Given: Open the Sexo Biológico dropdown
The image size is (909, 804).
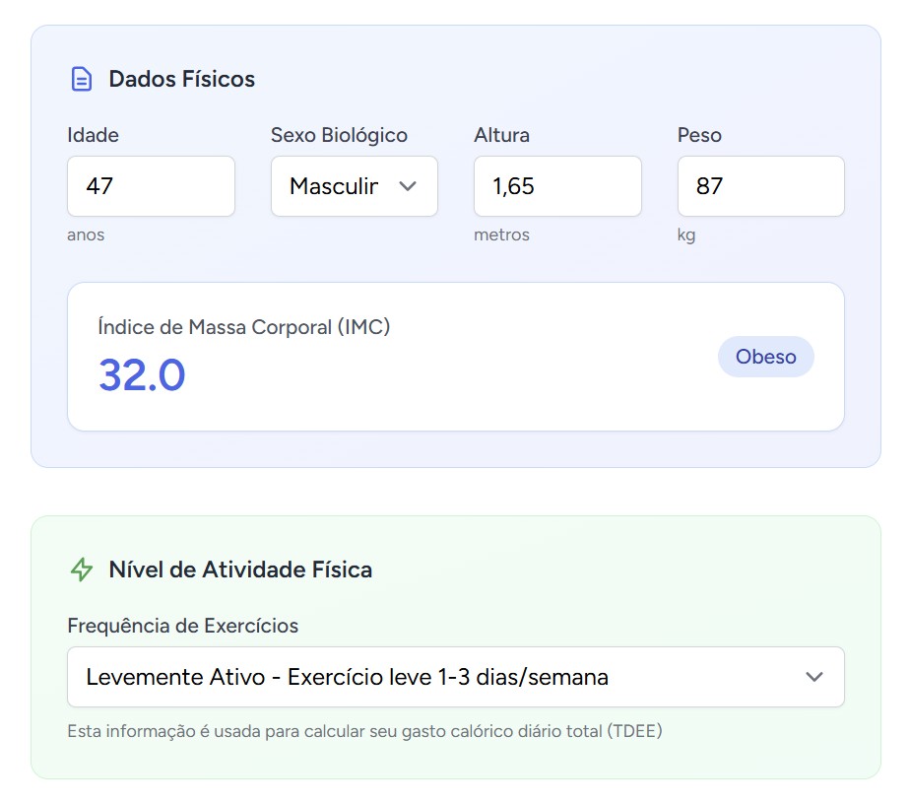Looking at the screenshot, I should (354, 186).
